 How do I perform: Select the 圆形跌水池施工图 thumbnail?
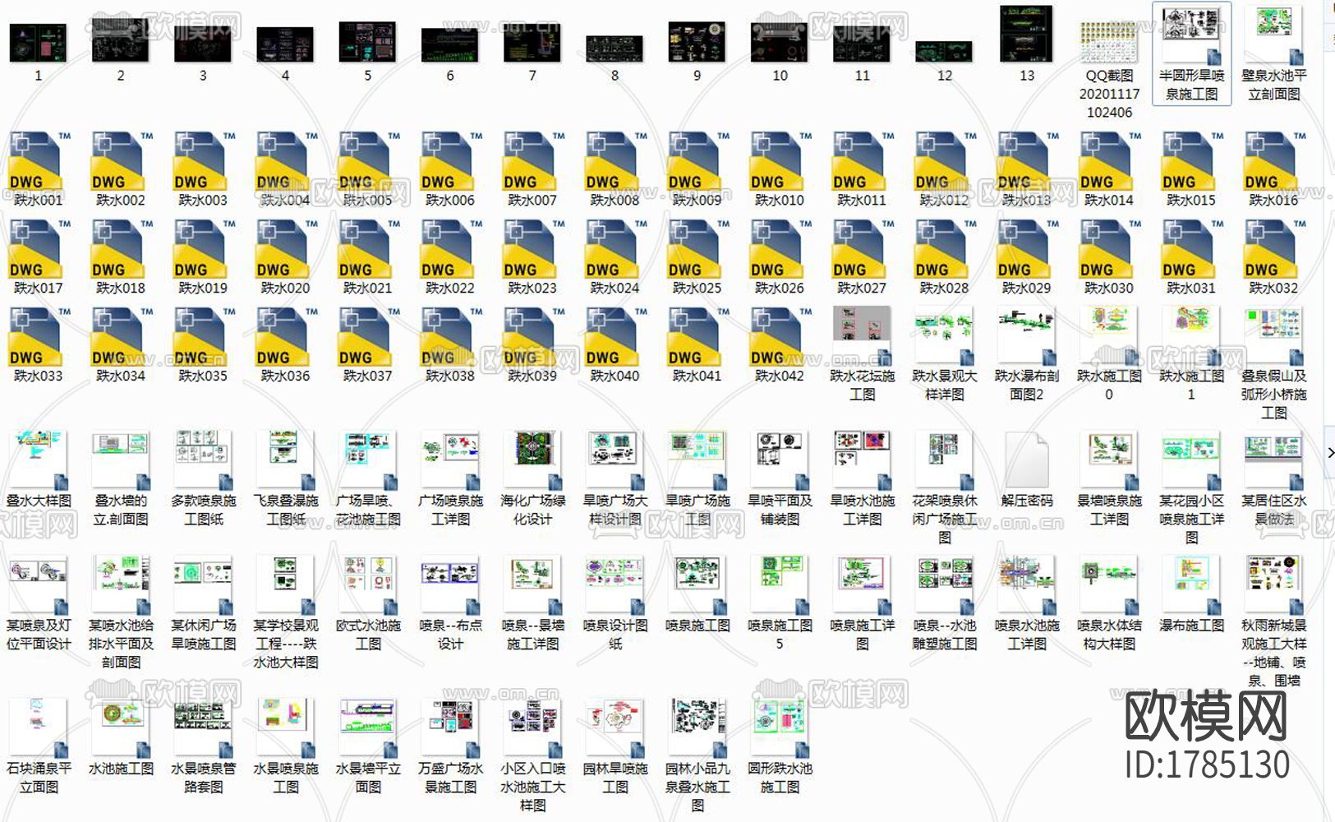[780, 728]
